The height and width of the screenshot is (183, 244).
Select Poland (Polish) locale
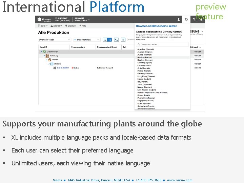(144, 95)
